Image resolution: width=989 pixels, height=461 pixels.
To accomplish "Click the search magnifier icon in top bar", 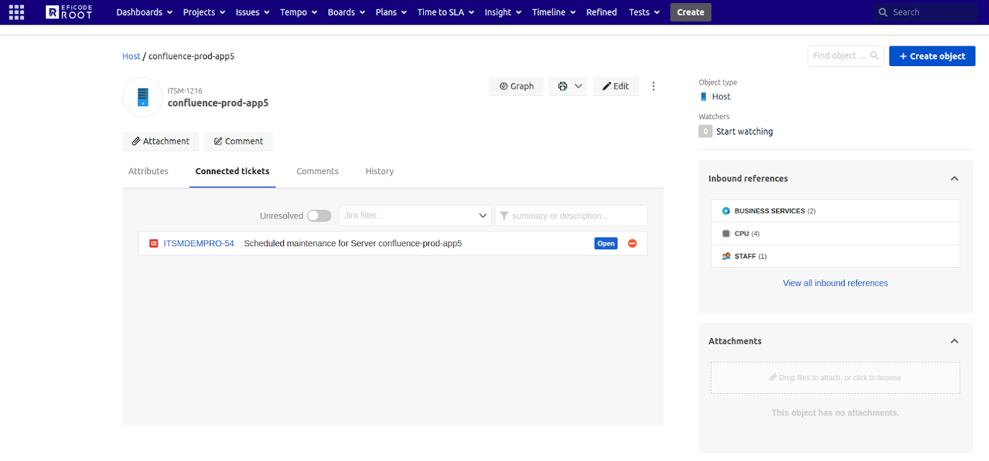I will pyautogui.click(x=883, y=12).
